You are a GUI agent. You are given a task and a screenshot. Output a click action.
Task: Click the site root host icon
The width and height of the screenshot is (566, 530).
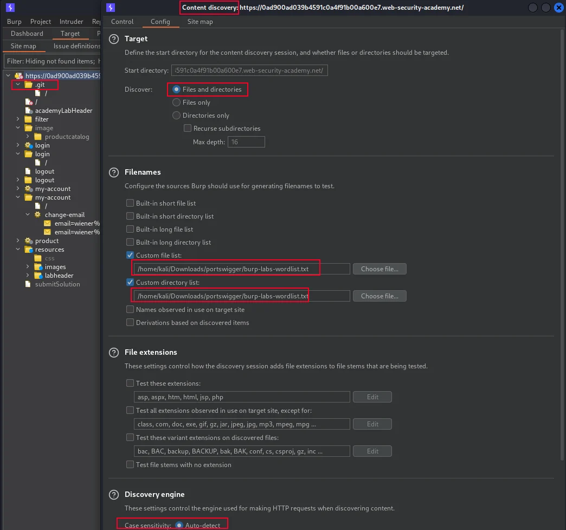[19, 75]
